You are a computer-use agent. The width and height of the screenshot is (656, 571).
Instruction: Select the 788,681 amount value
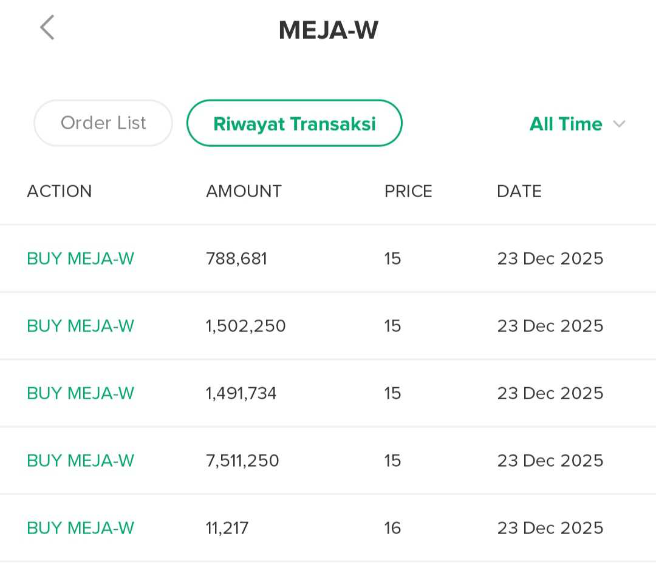[236, 259]
